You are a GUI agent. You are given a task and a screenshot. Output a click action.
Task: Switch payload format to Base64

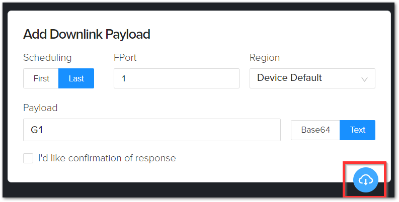315,130
